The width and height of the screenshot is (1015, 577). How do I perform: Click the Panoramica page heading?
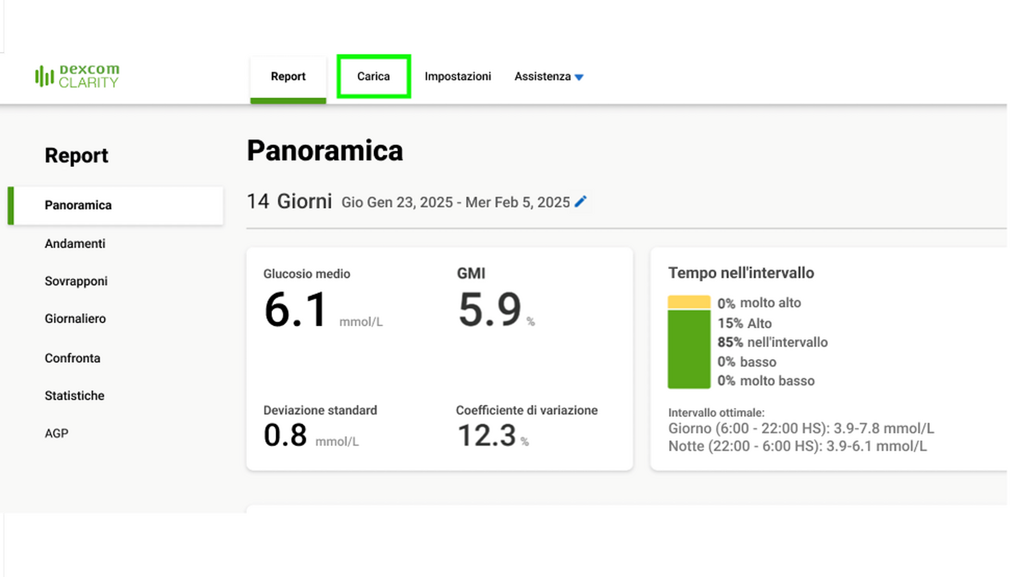click(325, 151)
